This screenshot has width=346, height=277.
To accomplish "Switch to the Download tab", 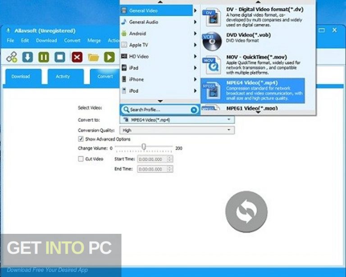I will (23, 76).
